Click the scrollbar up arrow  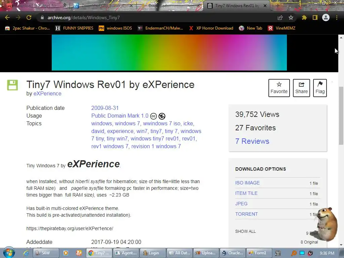click(x=341, y=38)
